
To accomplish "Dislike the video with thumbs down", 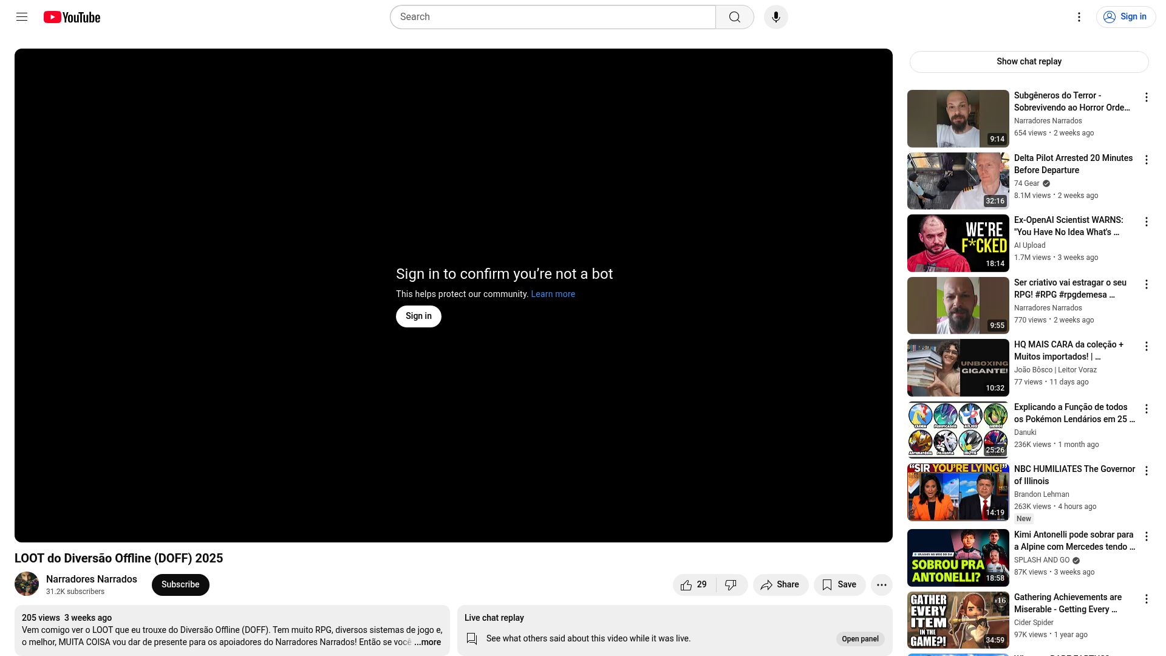I will point(731,585).
